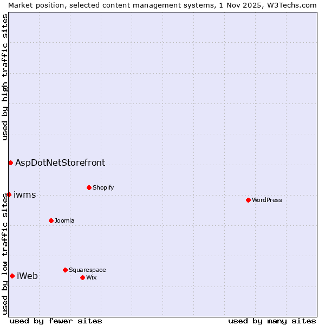325x325 pixels.
Task: Click the red Squarespace diamond marker
Action: click(x=65, y=270)
